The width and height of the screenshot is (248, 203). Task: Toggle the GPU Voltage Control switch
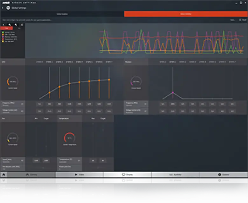coord(22,111)
